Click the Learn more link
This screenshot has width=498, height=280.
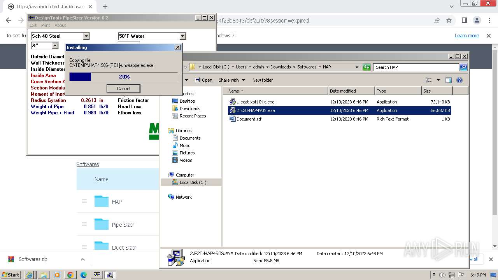pyautogui.click(x=467, y=36)
